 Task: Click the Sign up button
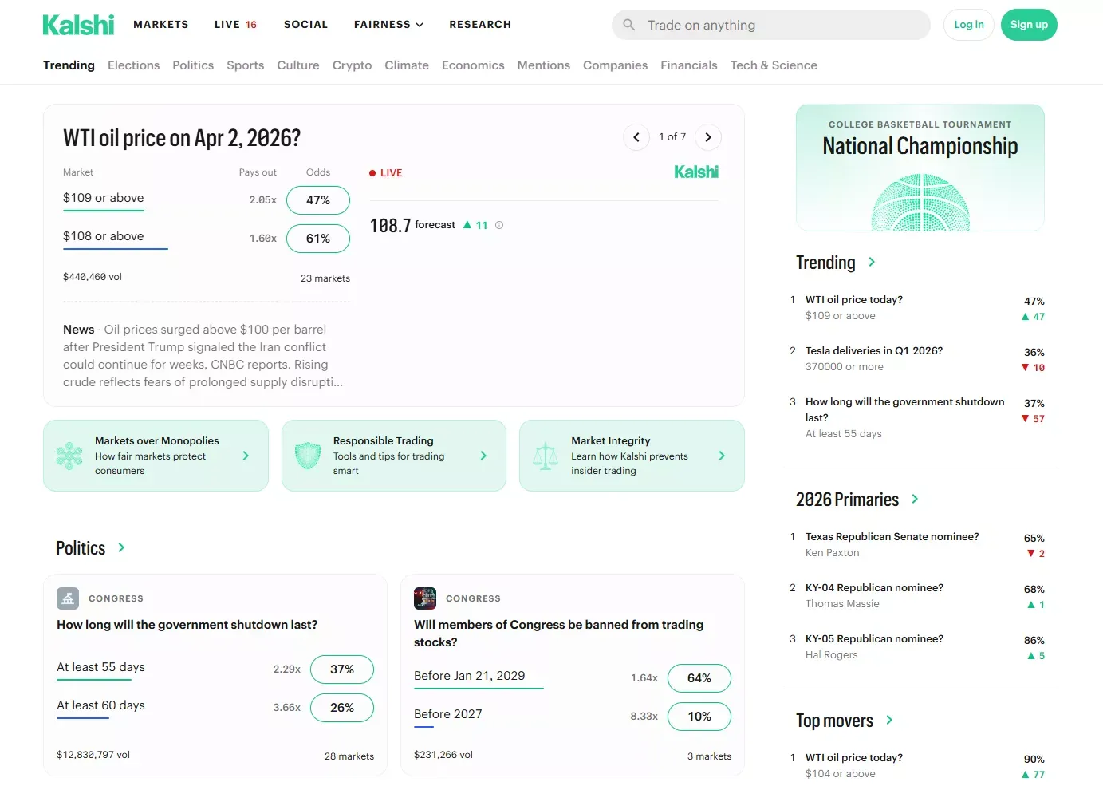1029,25
